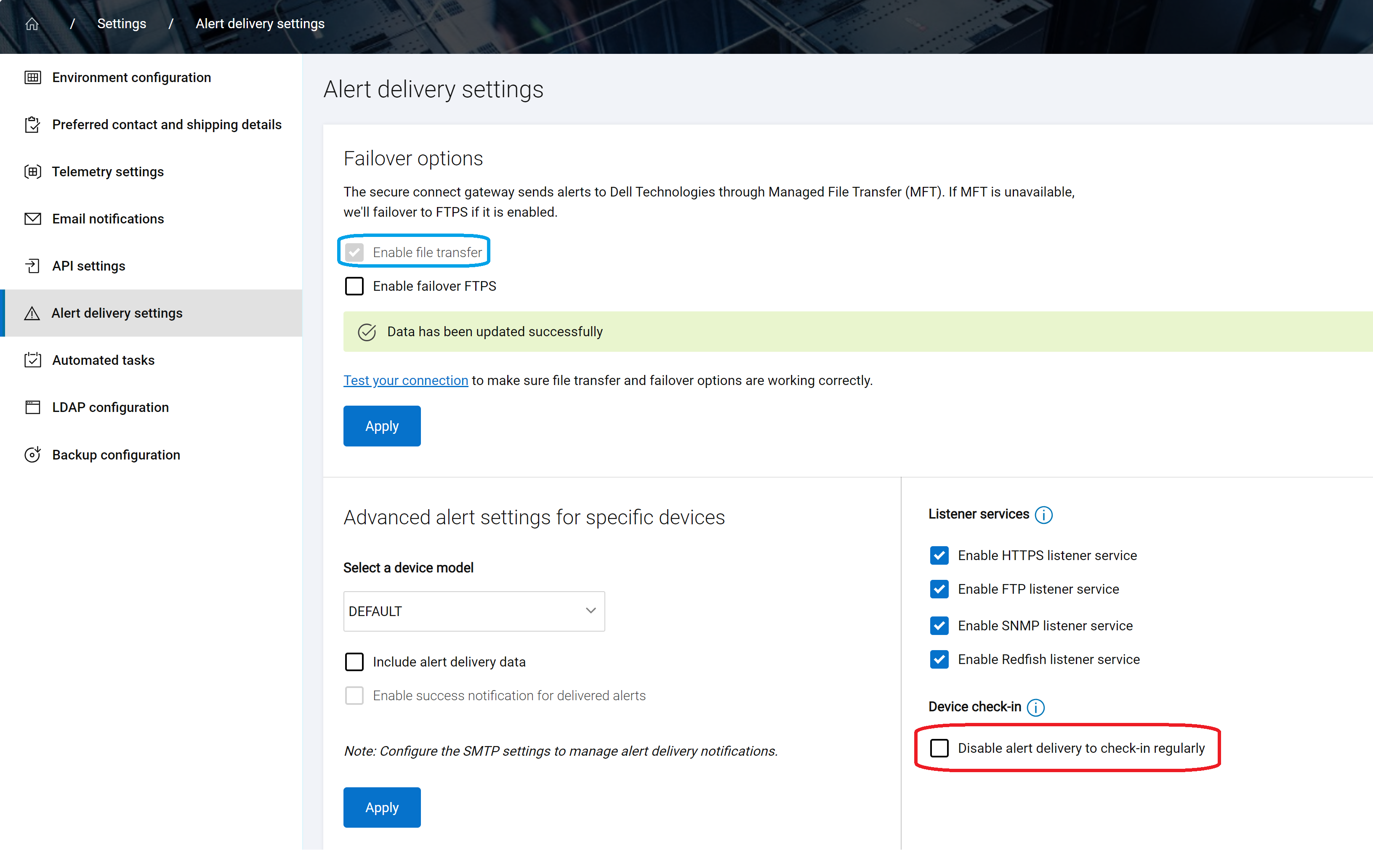Click Settings in the breadcrumb
The height and width of the screenshot is (850, 1373).
point(122,24)
